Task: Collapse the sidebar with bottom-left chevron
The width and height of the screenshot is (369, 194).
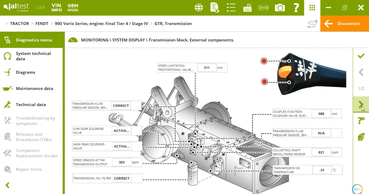Action: [x=8, y=185]
